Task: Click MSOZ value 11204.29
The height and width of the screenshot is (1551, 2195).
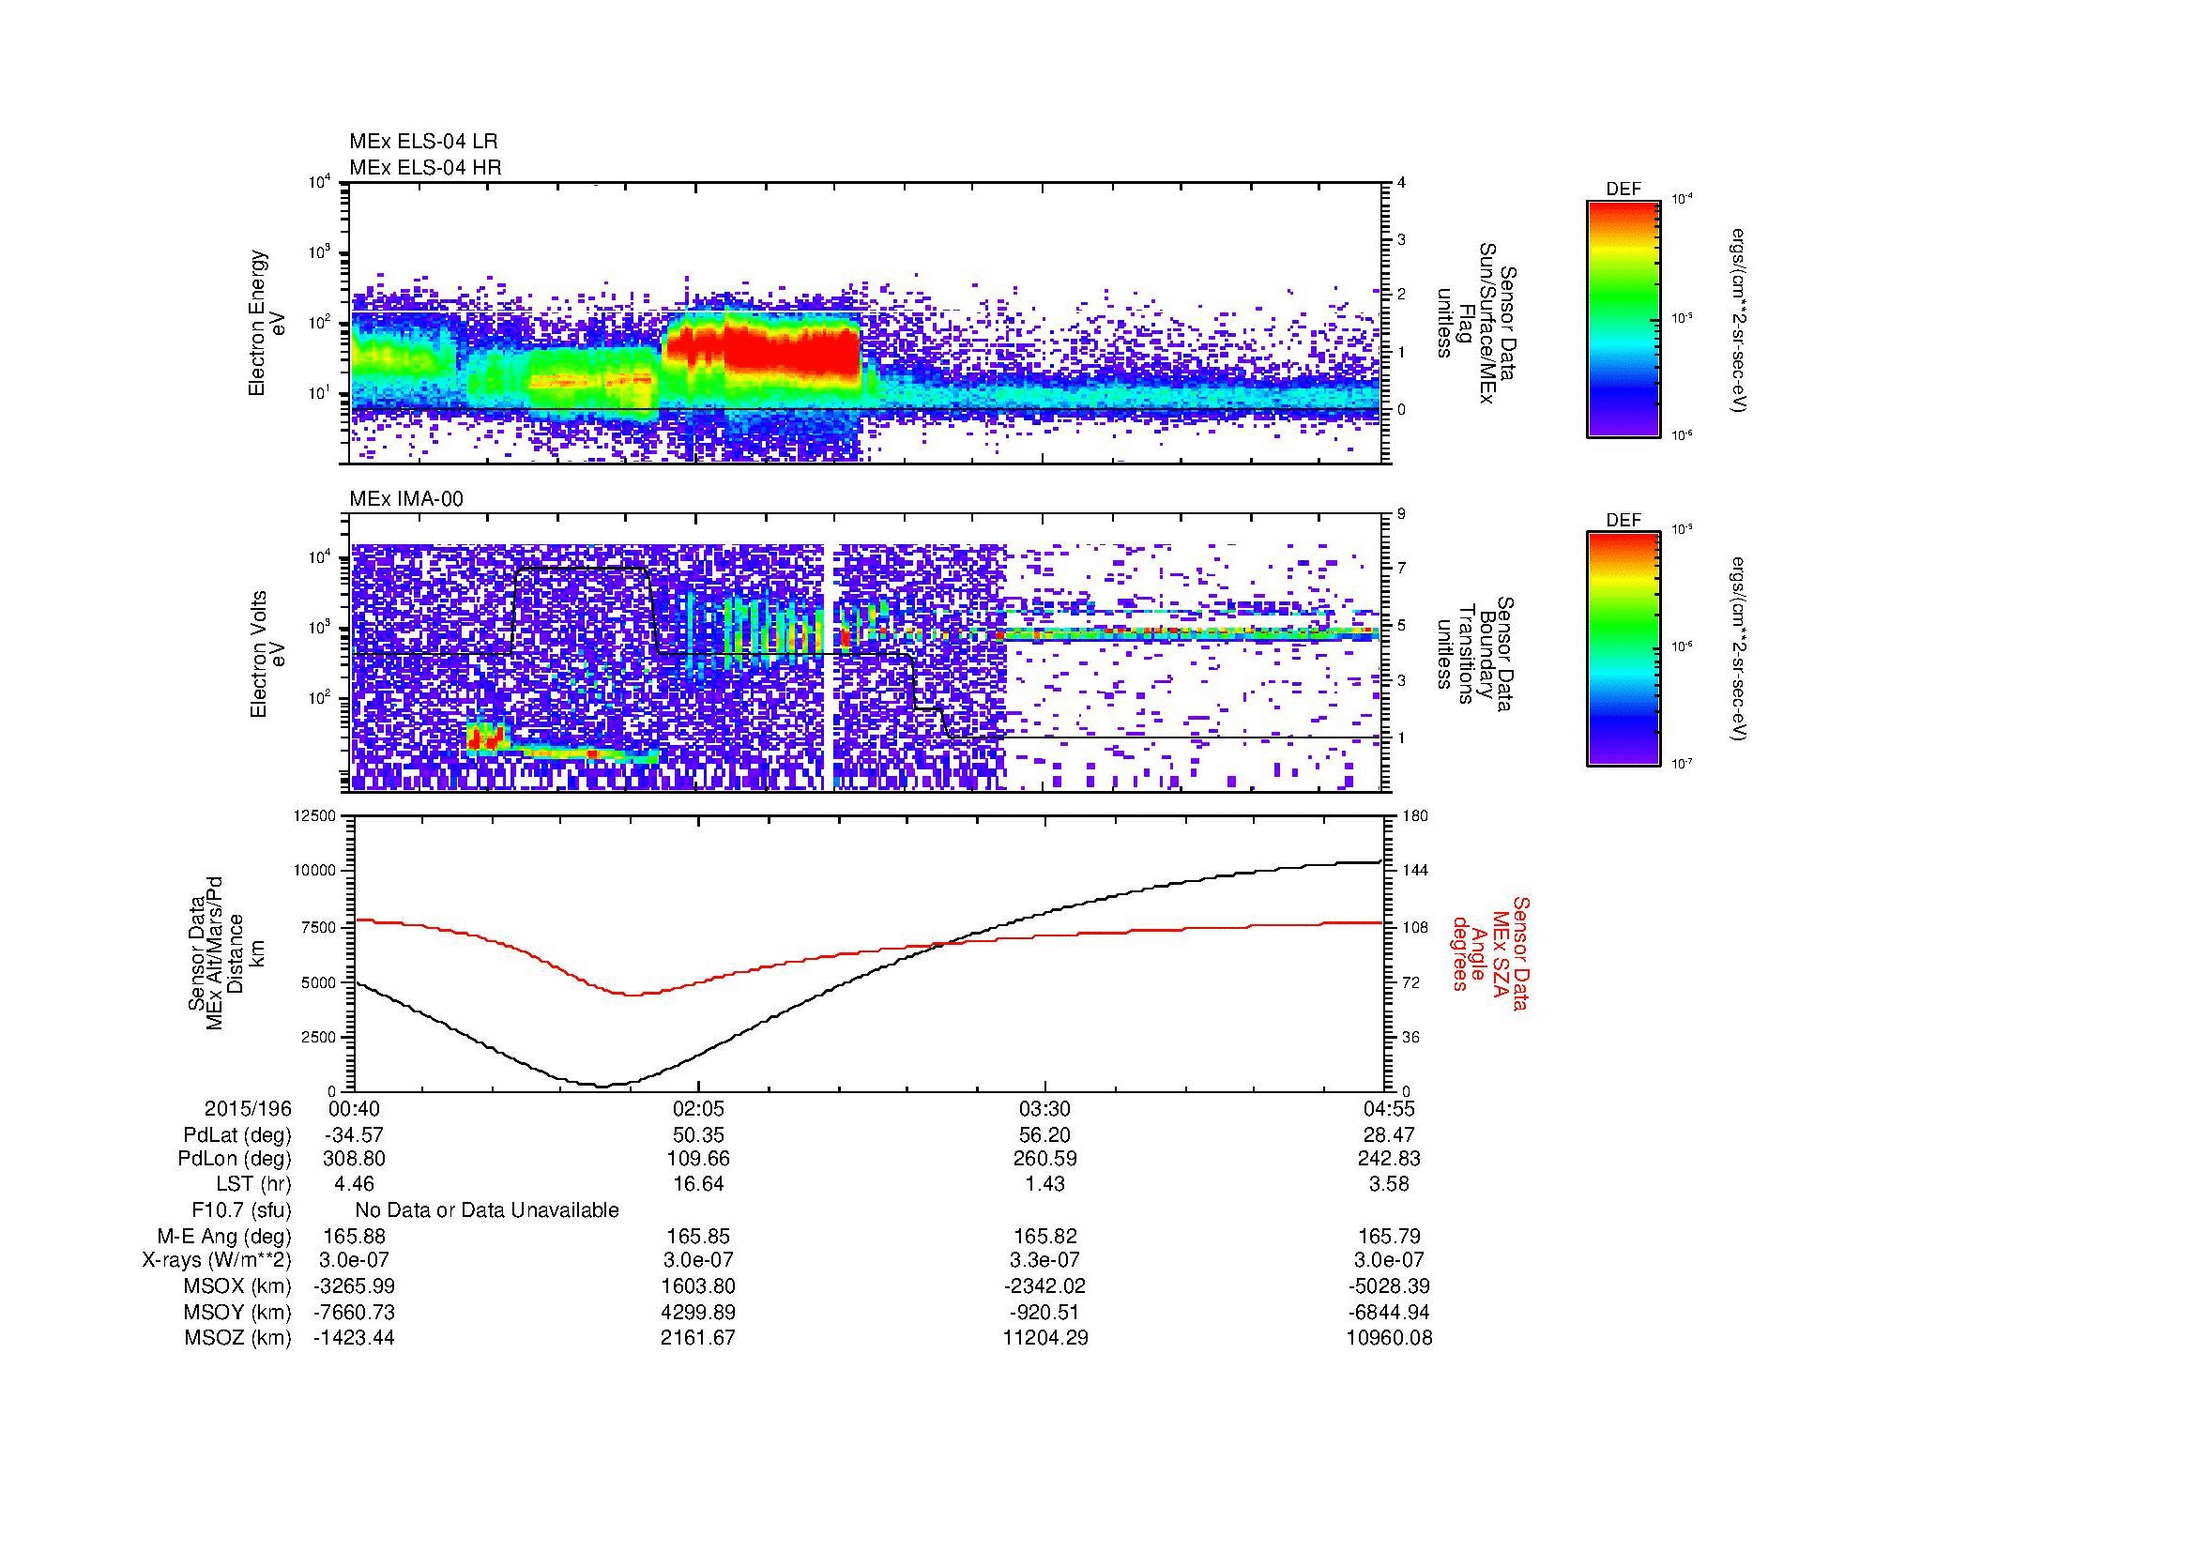Action: pos(1044,1338)
